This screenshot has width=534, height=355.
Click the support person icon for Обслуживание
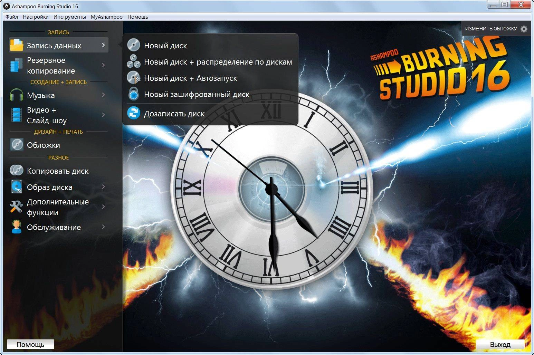click(16, 227)
